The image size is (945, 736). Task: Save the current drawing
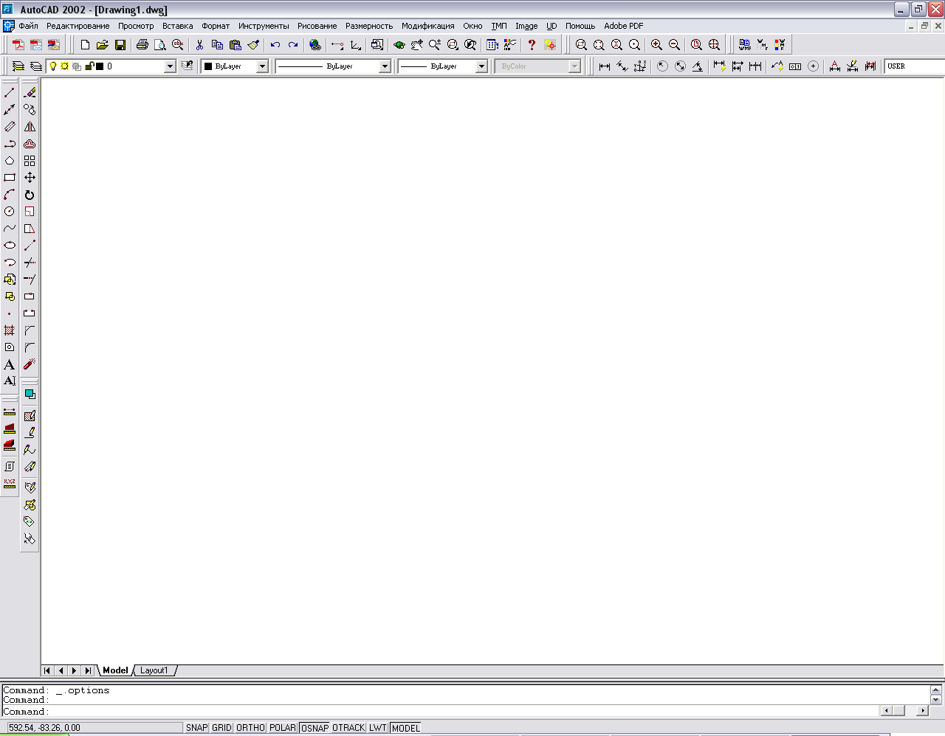click(x=120, y=45)
